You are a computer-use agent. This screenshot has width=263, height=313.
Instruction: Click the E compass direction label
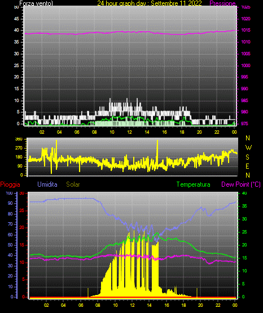click(247, 166)
